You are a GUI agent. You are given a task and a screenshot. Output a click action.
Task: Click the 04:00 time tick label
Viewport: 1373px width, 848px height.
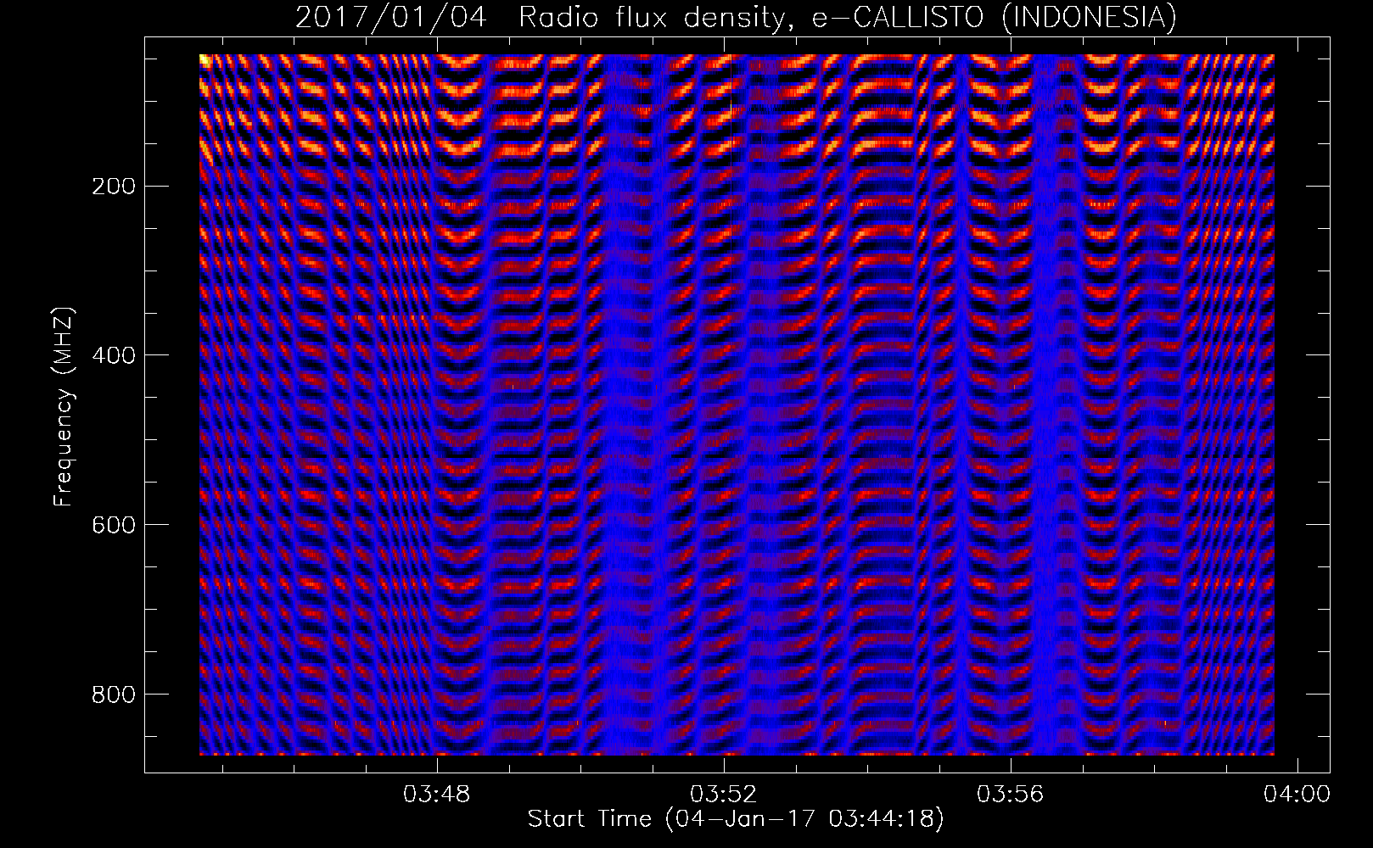tap(1297, 795)
